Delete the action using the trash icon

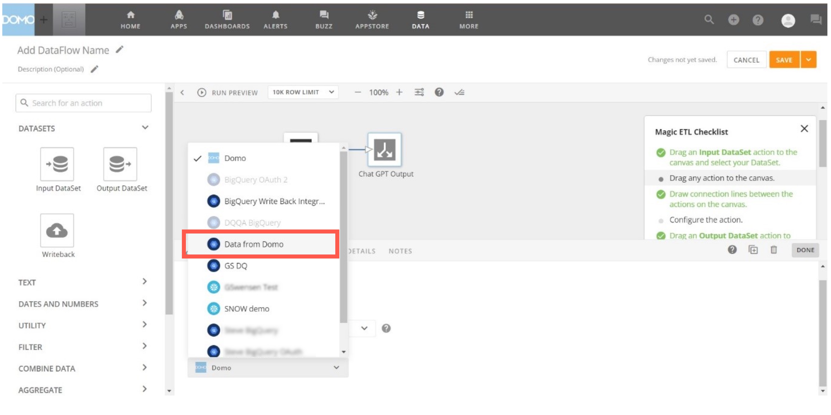pos(774,250)
